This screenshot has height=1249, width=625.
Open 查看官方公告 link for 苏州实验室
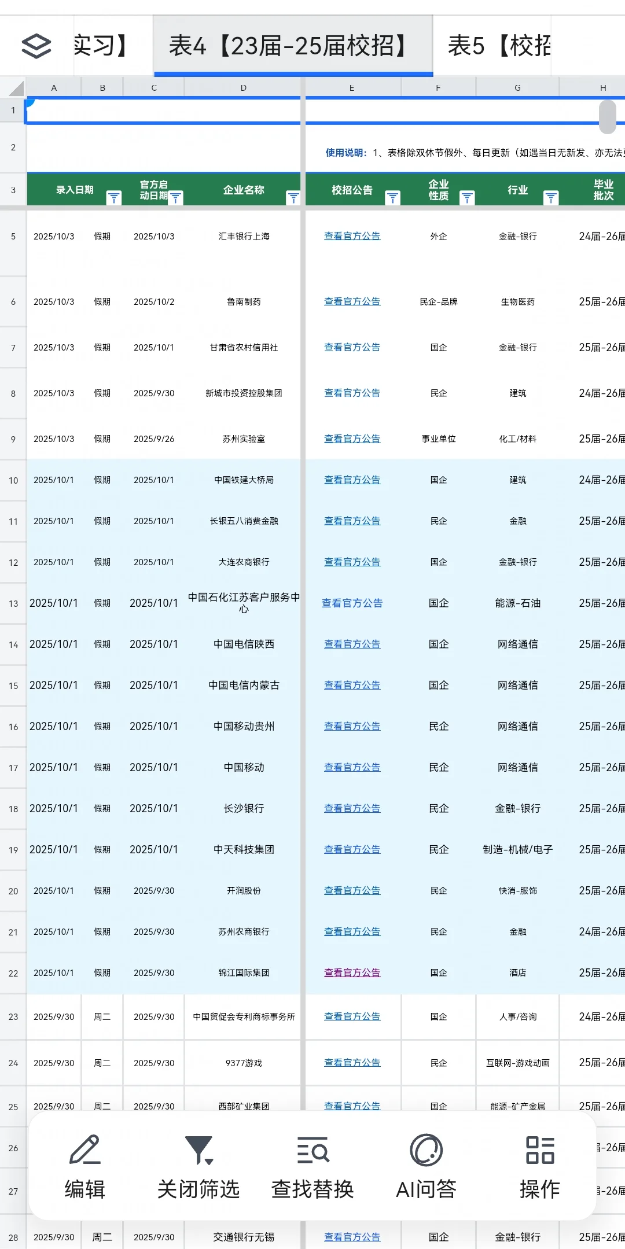(352, 439)
